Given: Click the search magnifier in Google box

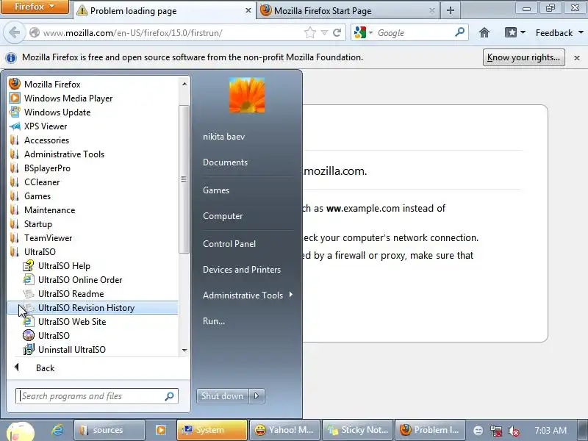Looking at the screenshot, I should click(459, 32).
